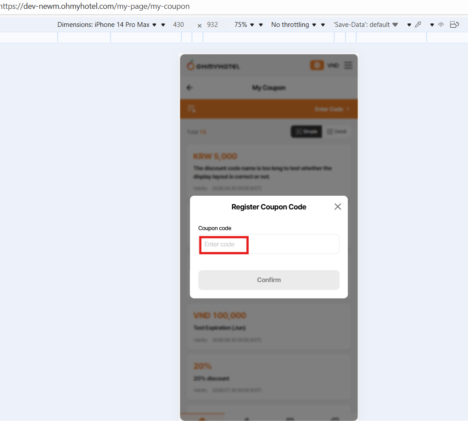Close the Register Coupon Code dialog

[338, 207]
